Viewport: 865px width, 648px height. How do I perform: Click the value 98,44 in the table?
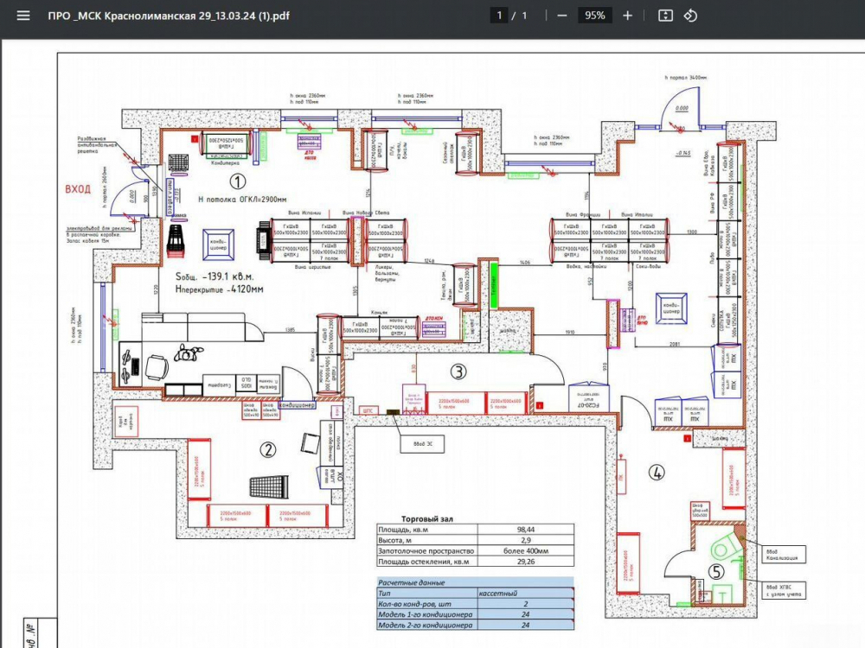526,530
